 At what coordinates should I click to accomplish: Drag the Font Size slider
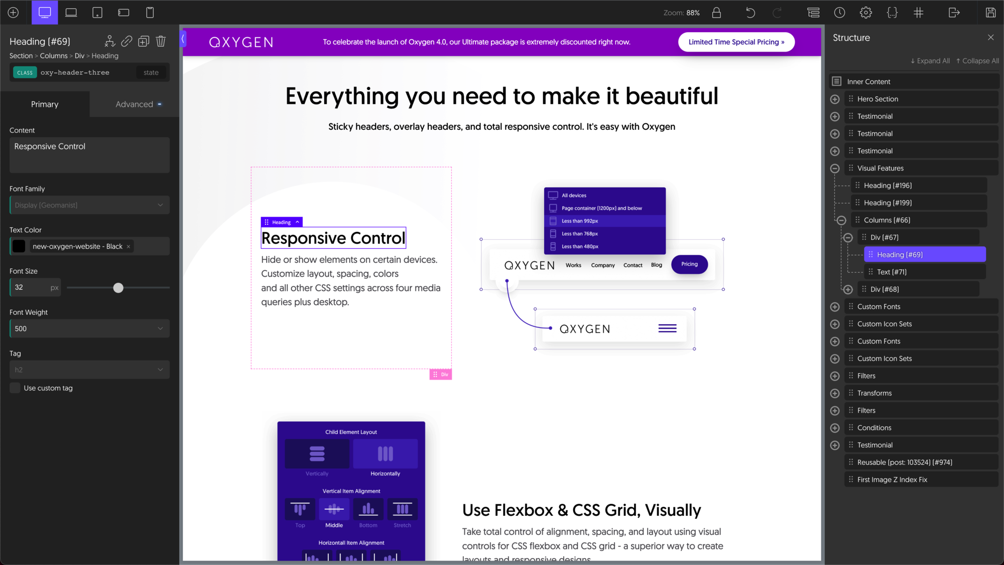pyautogui.click(x=118, y=287)
